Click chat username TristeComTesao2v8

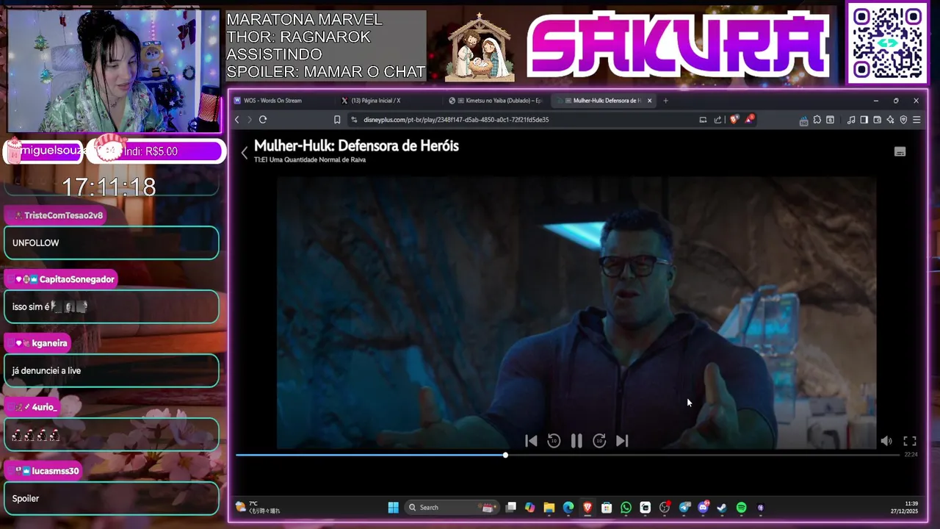click(63, 215)
